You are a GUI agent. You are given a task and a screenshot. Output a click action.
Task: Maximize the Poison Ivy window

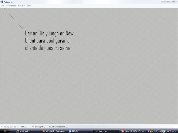168,1
